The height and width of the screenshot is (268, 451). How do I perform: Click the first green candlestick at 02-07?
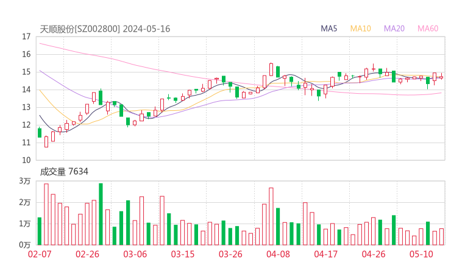point(40,133)
